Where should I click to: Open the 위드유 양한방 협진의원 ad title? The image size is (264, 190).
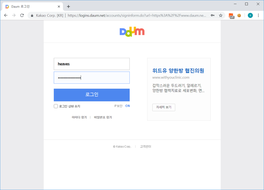coord(178,71)
